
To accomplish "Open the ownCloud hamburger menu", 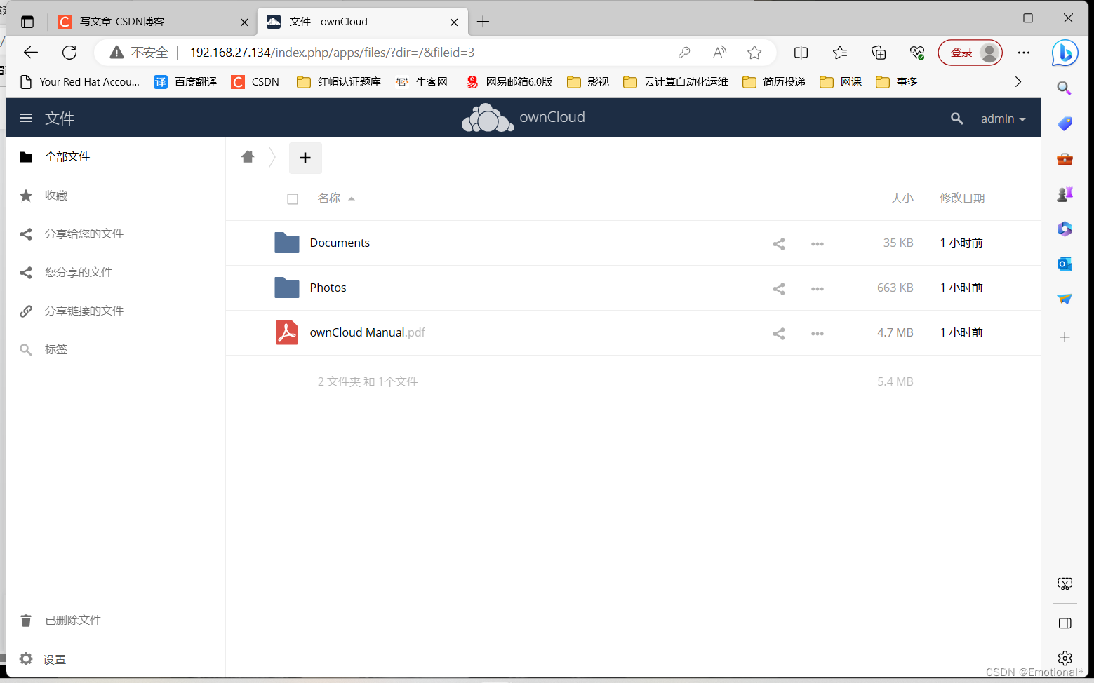I will pos(26,118).
